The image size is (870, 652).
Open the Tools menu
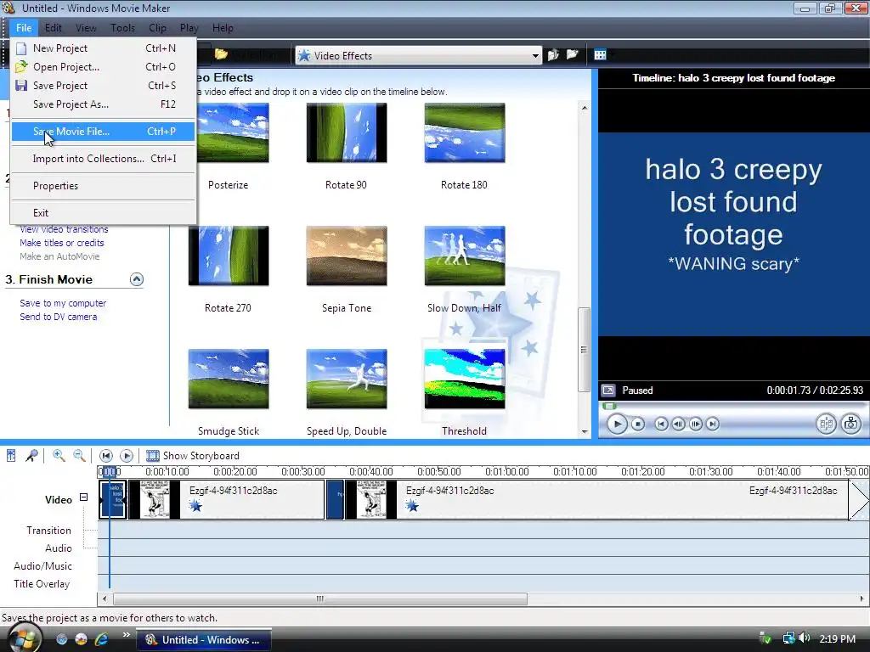(x=122, y=28)
